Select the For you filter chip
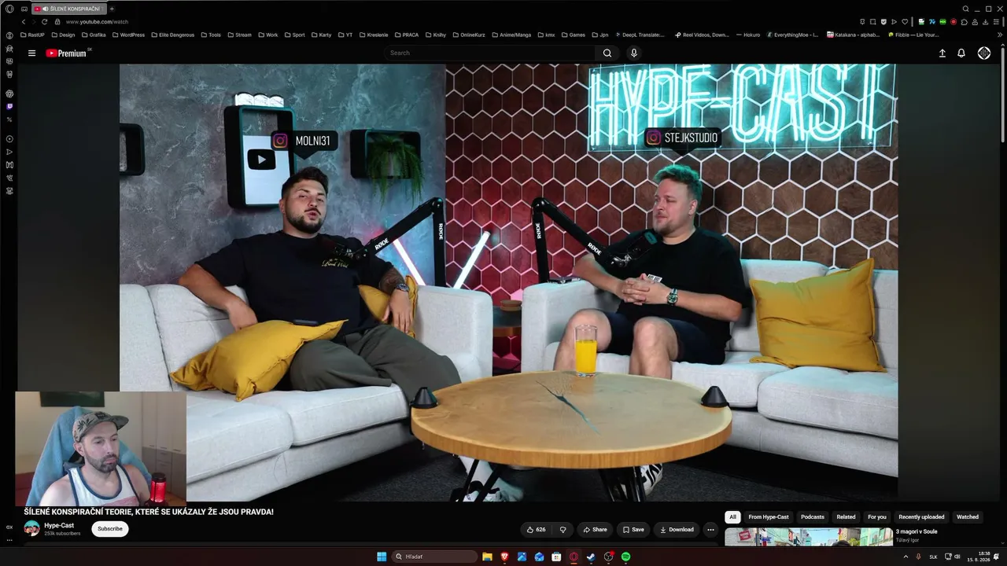The width and height of the screenshot is (1007, 566). [877, 517]
